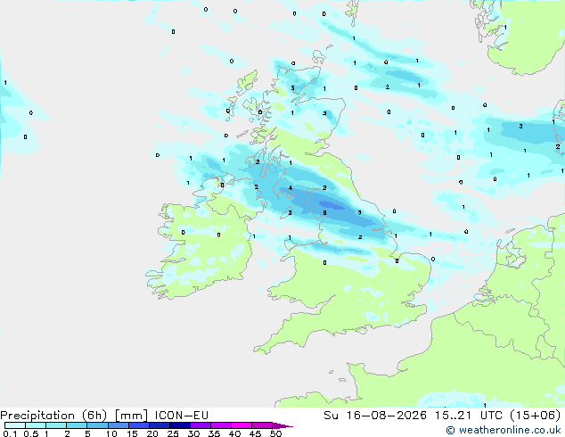Select the 30–35 mm purple legend swatch
565x437 pixels.
tap(201, 425)
